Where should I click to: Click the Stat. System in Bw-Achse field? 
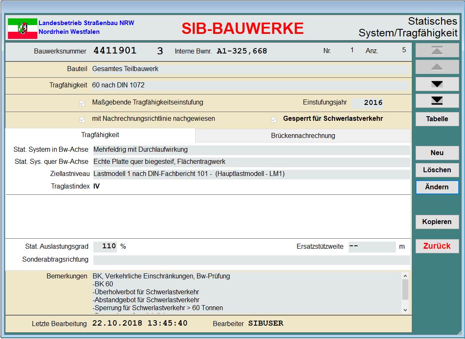(251, 150)
